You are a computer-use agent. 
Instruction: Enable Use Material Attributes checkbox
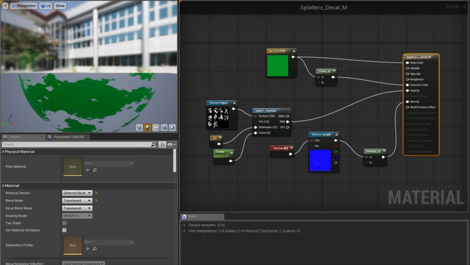(x=64, y=230)
